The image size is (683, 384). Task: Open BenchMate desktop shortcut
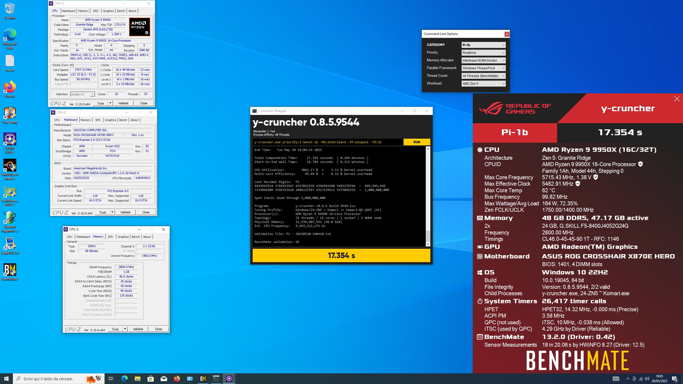pos(10,272)
